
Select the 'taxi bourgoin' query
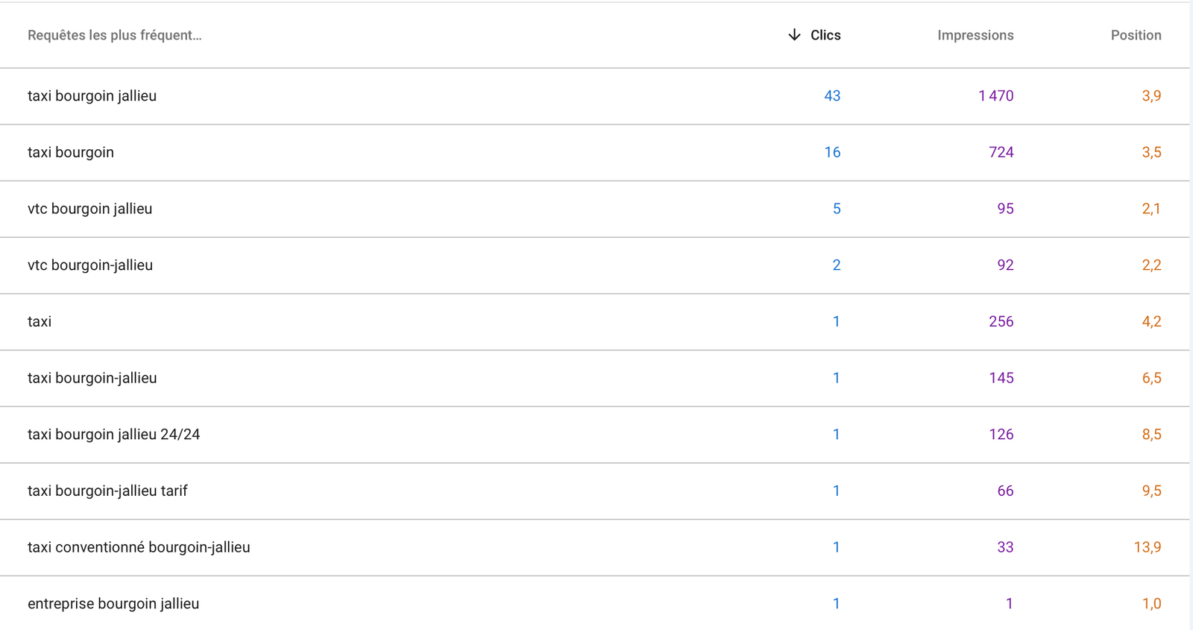coord(71,152)
